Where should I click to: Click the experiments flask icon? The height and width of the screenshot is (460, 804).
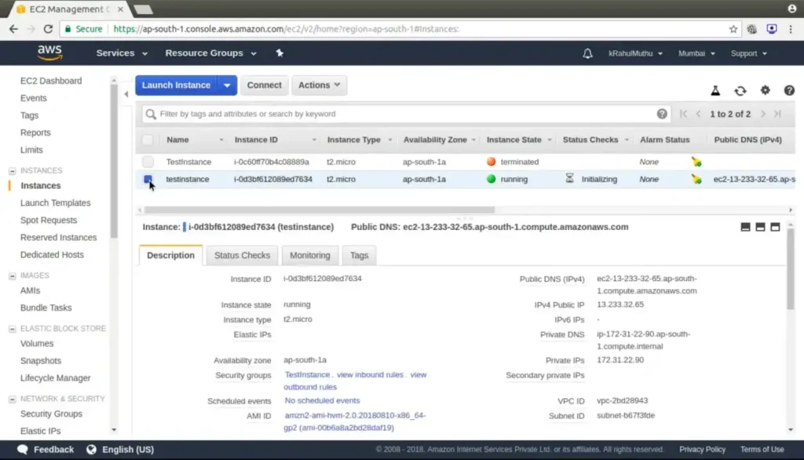point(715,91)
